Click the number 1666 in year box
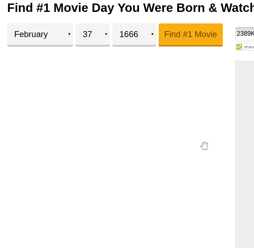This screenshot has height=248, width=254. (x=129, y=34)
